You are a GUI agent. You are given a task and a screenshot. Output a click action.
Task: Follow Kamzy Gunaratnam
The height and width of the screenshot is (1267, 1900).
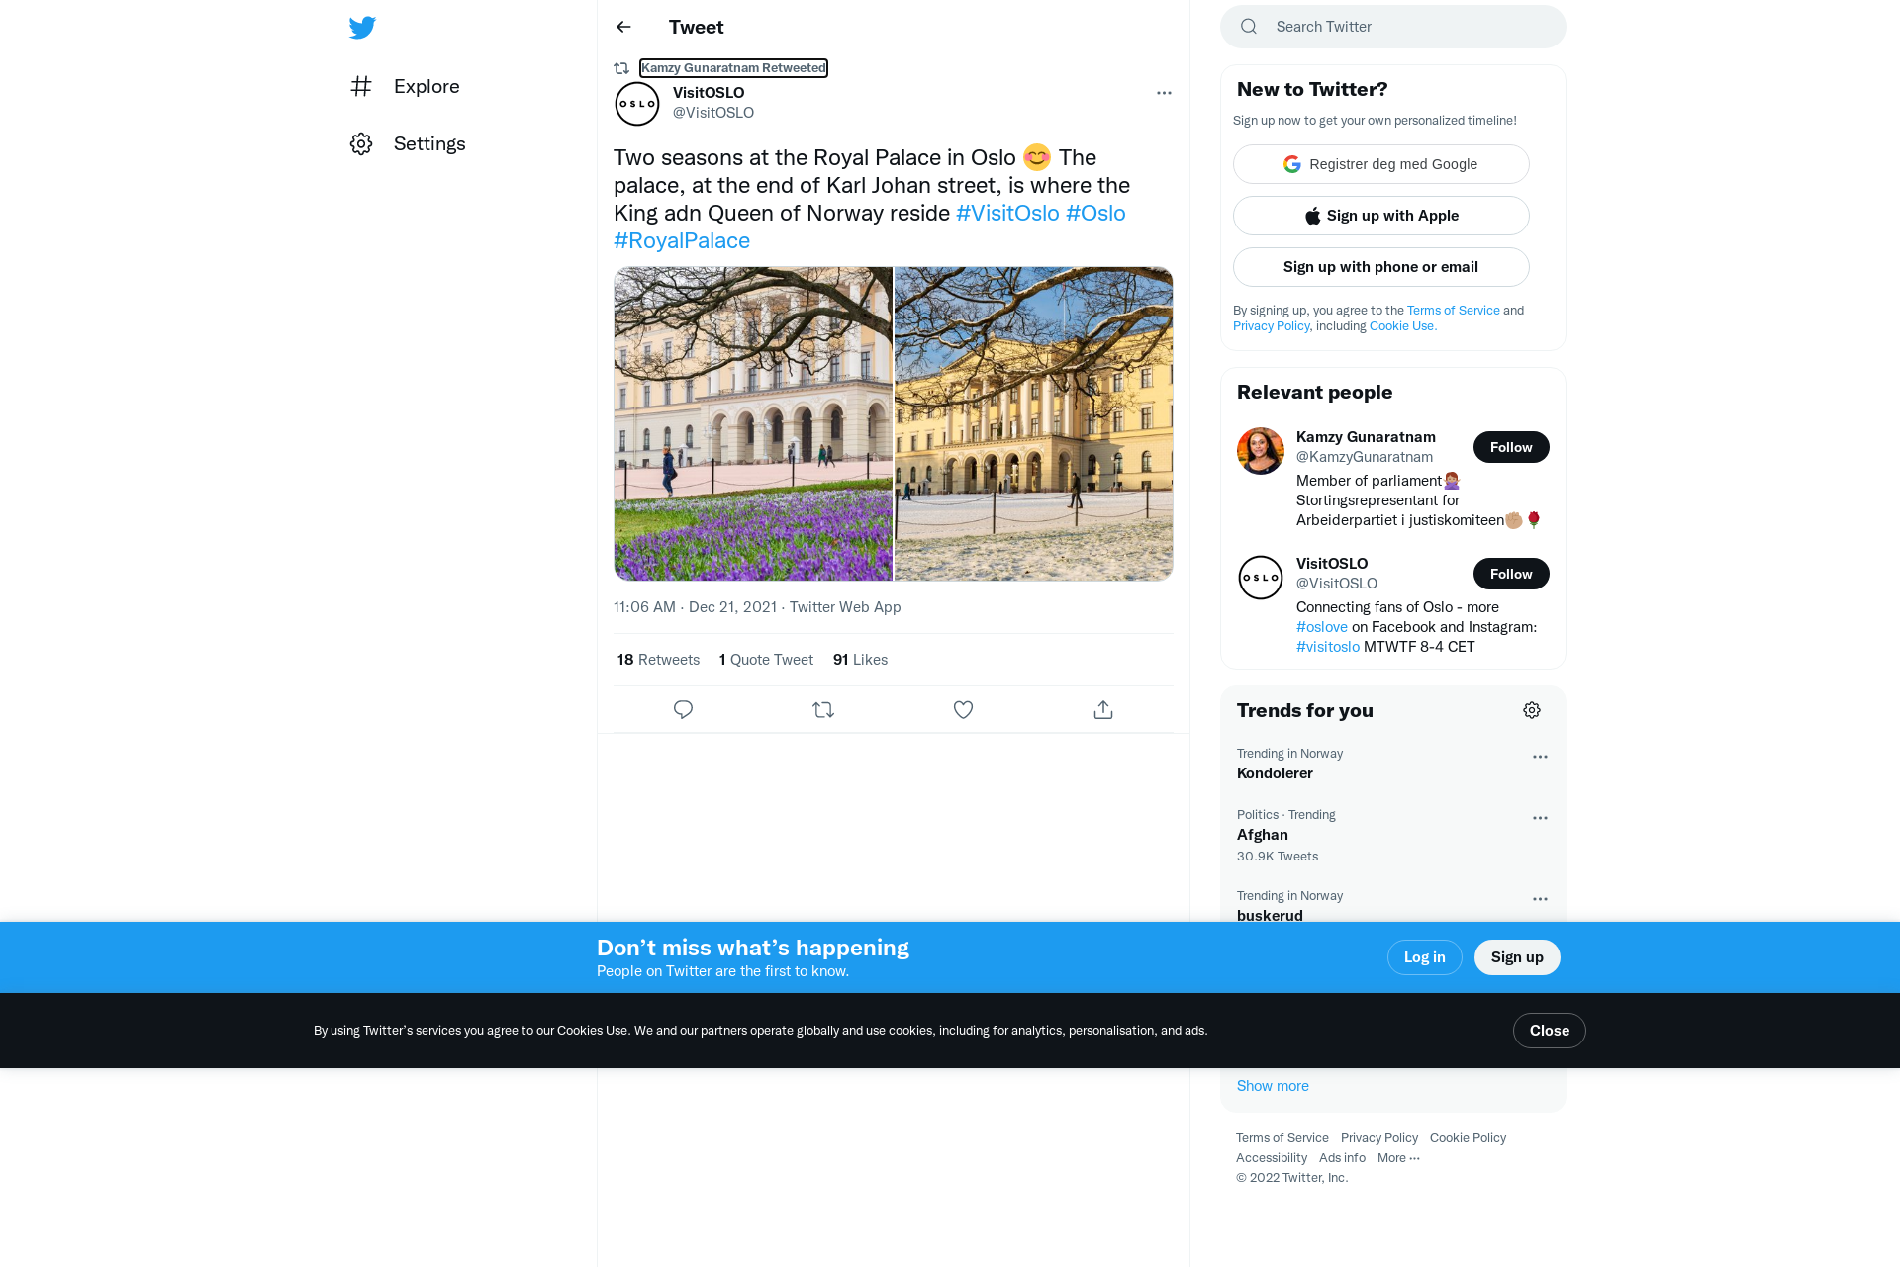click(1511, 447)
